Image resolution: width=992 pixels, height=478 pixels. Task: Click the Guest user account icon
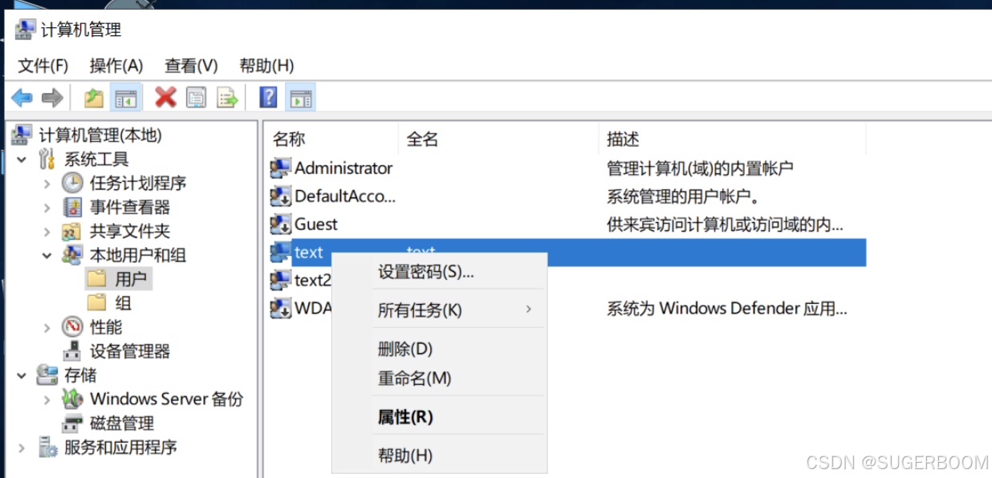pos(280,225)
